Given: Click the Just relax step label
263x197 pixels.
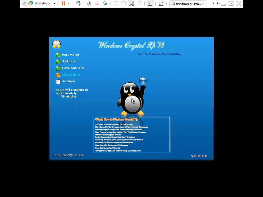Looking at the screenshot, I should [x=69, y=61].
